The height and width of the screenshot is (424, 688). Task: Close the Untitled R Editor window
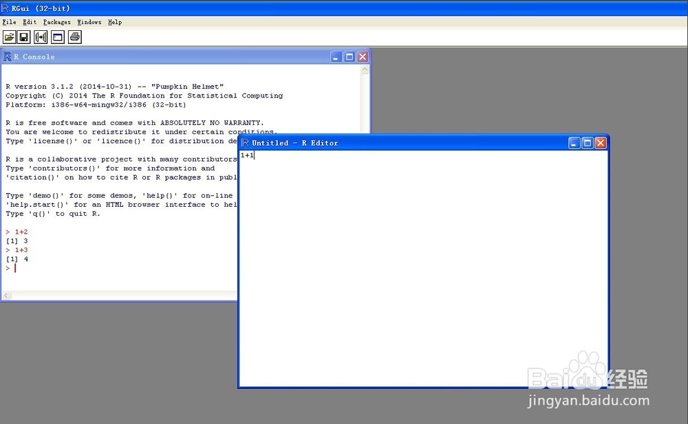[601, 143]
